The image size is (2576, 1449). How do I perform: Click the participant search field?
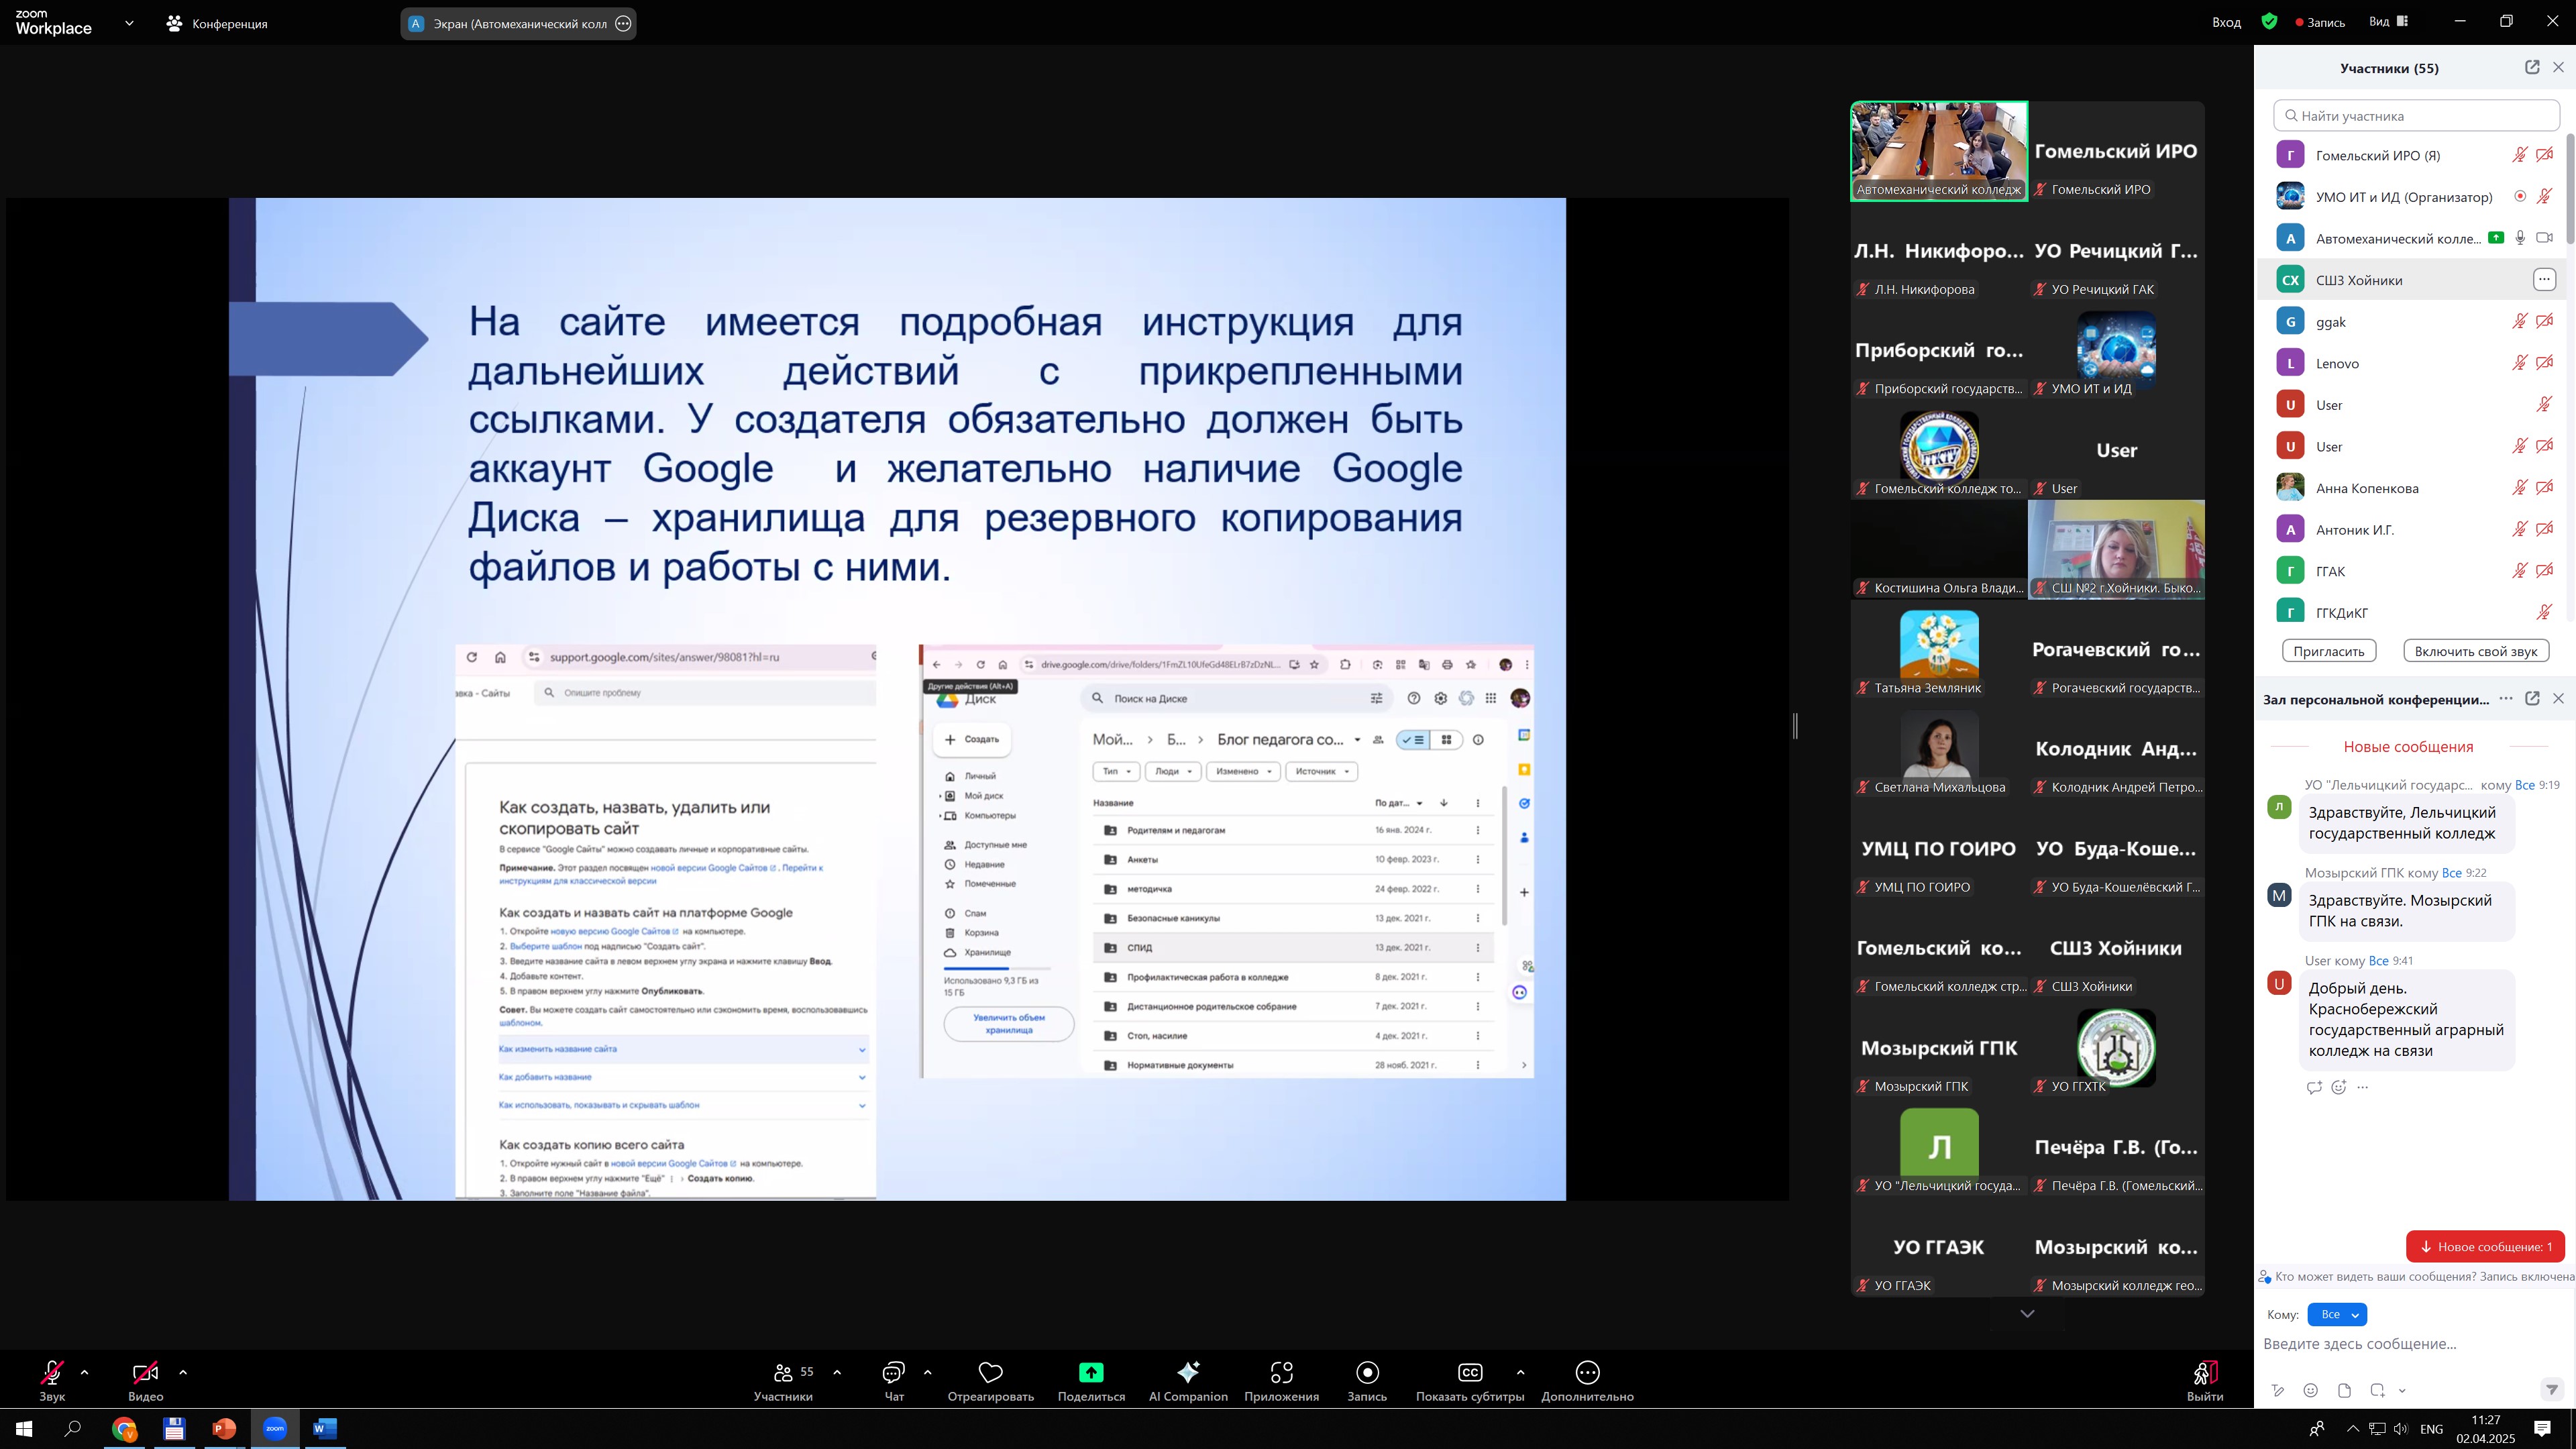click(x=2416, y=116)
